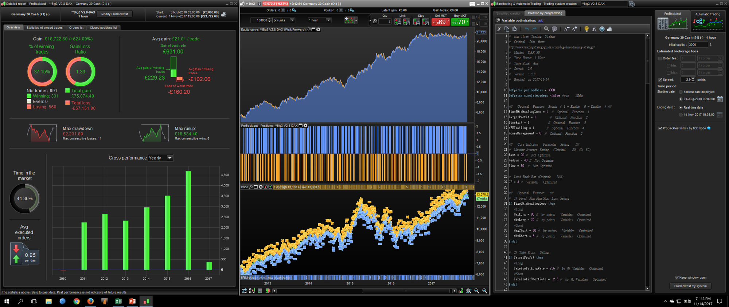
Task: Toggle the Keep window open checkbox
Action: coord(677,278)
